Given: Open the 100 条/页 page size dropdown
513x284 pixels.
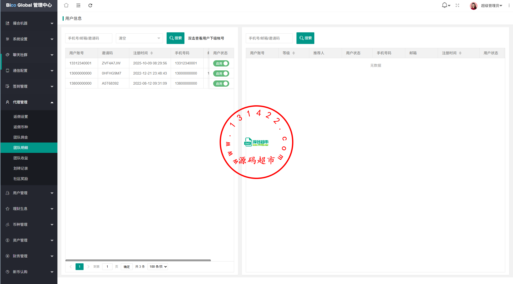Looking at the screenshot, I should coord(158,267).
